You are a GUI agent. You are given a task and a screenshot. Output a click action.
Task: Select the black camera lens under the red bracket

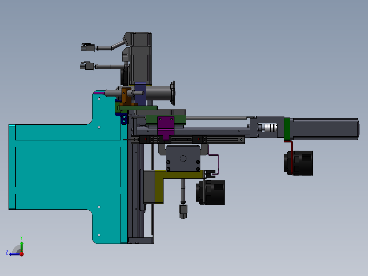point(298,163)
